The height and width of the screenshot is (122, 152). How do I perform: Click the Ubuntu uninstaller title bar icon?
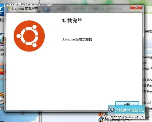[x=9, y=9]
